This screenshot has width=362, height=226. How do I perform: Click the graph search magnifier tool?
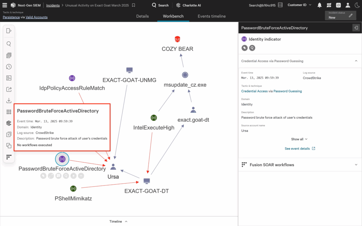[9, 44]
